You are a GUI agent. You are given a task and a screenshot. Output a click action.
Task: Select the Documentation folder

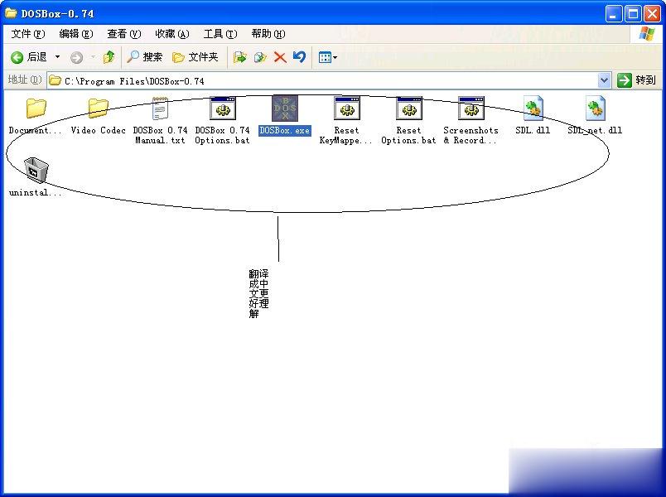(36, 109)
